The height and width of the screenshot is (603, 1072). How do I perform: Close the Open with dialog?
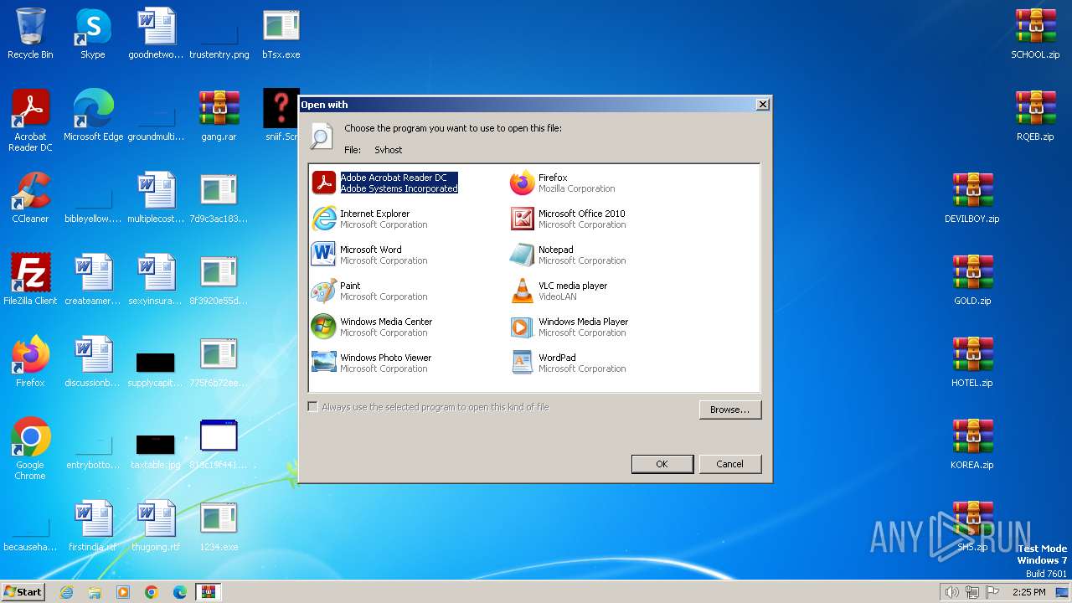(762, 105)
